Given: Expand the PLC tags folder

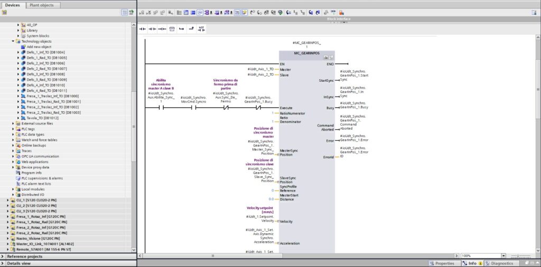Looking at the screenshot, I should (x=13, y=129).
